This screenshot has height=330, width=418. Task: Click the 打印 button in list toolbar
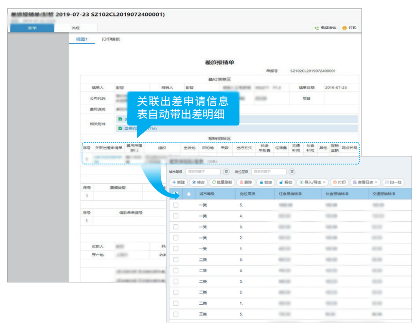pyautogui.click(x=339, y=182)
